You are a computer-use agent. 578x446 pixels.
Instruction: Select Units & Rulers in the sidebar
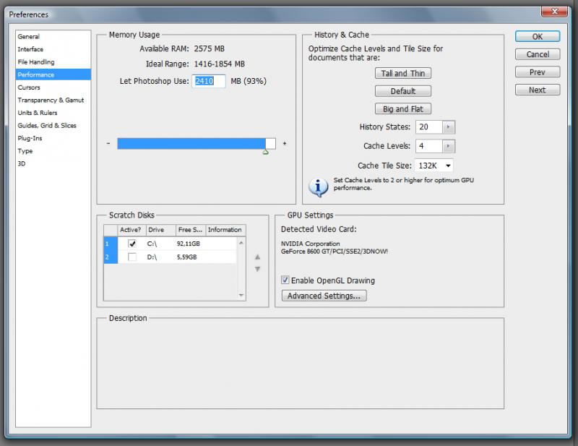38,113
